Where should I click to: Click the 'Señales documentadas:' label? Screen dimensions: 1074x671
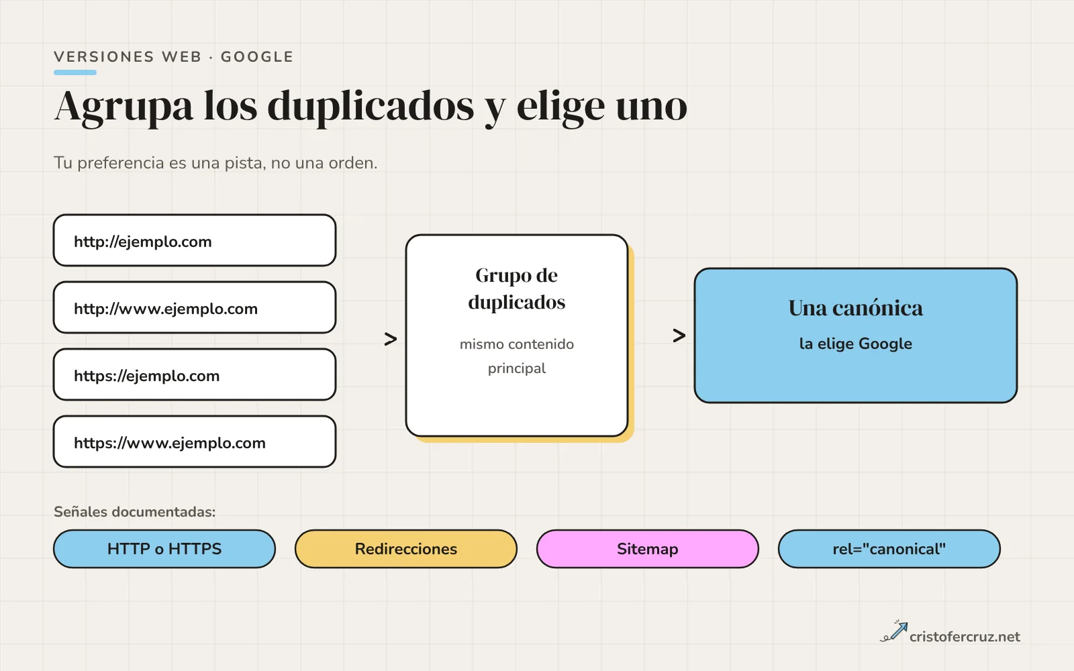135,512
